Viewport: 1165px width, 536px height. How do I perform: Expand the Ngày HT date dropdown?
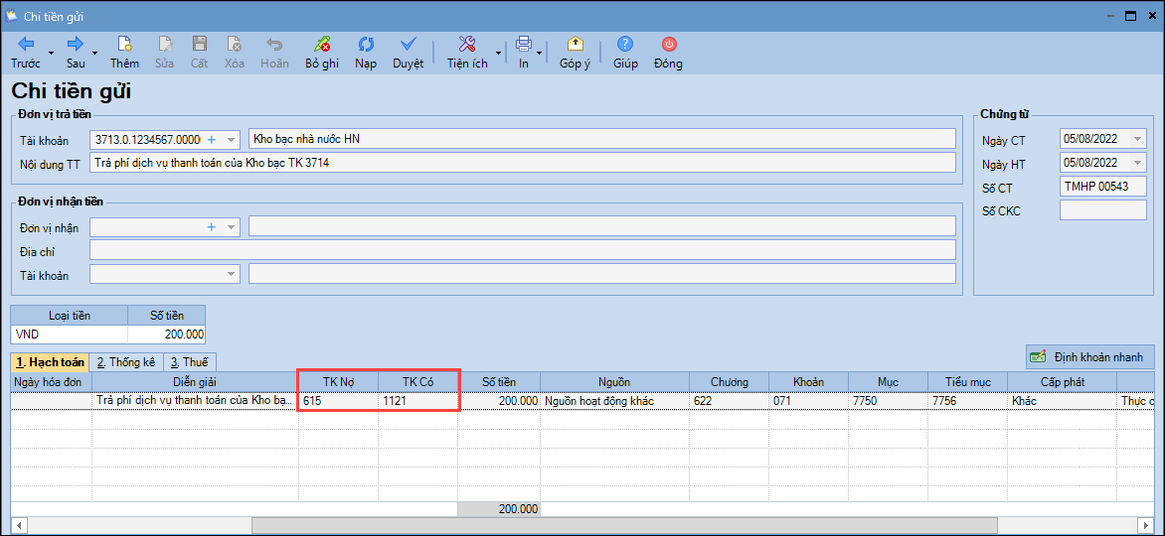pyautogui.click(x=1137, y=163)
